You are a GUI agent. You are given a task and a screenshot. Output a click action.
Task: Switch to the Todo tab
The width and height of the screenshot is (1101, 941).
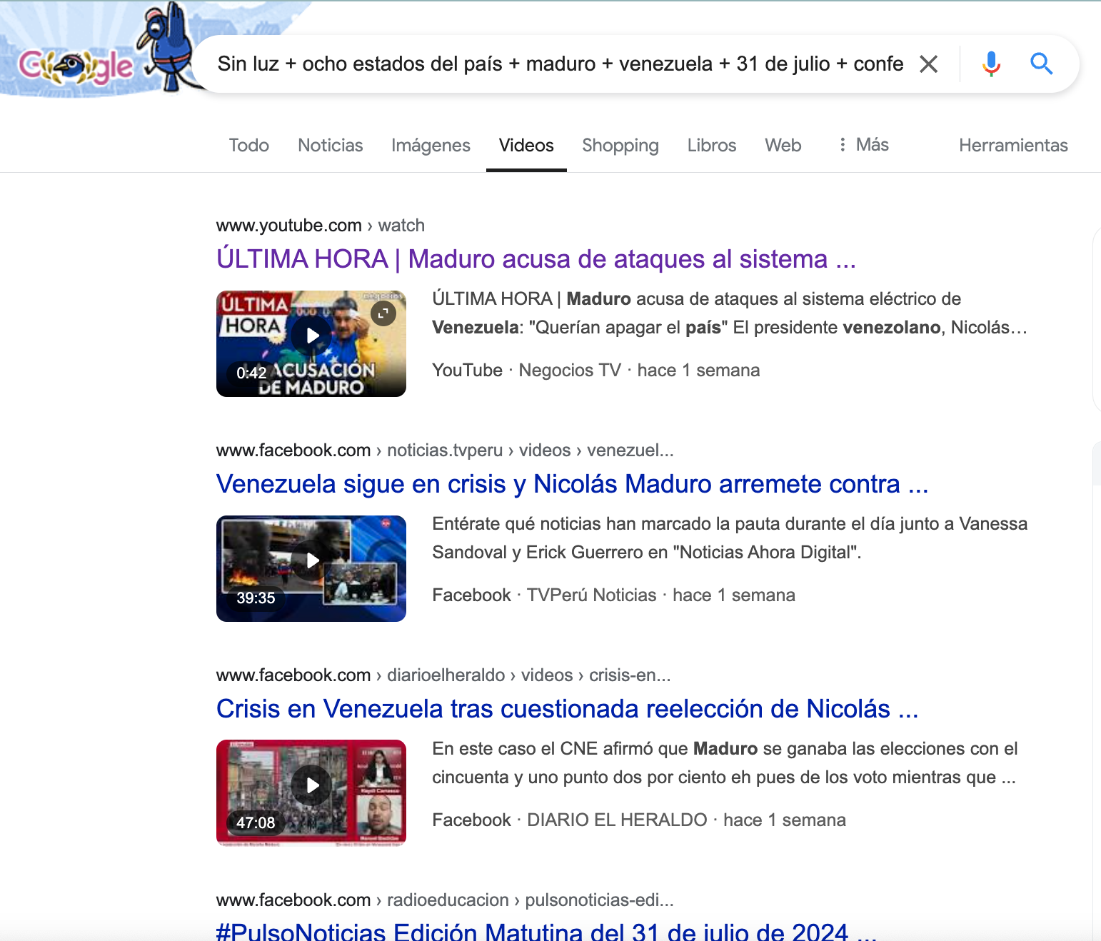point(248,146)
